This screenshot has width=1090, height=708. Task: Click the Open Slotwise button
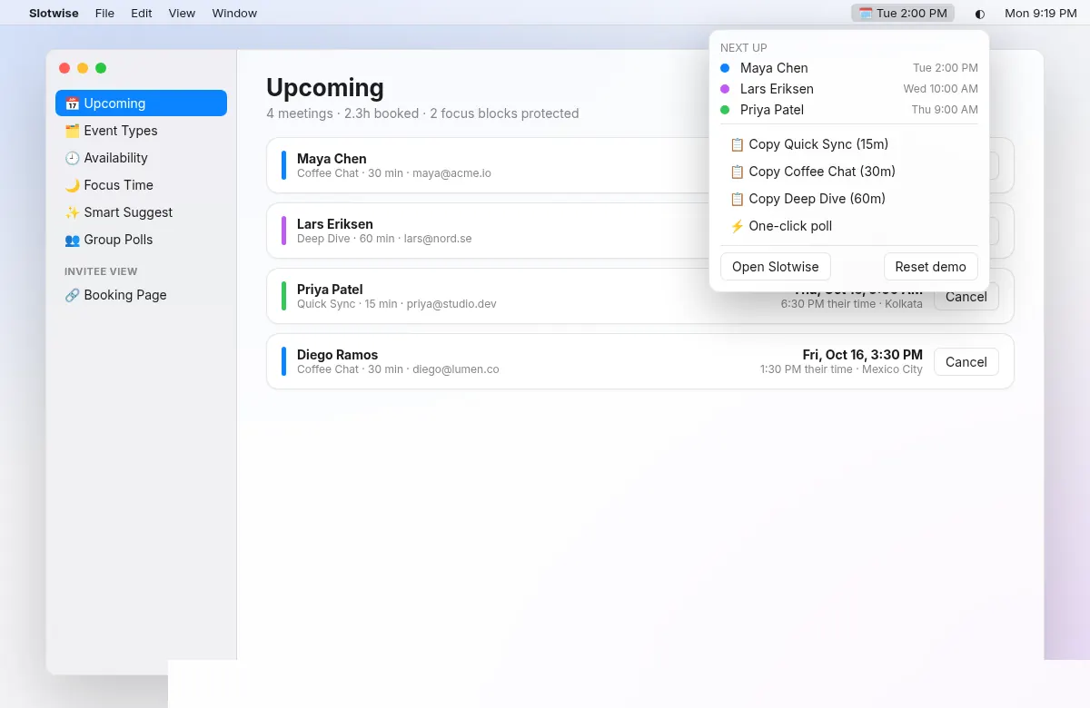[x=776, y=267]
